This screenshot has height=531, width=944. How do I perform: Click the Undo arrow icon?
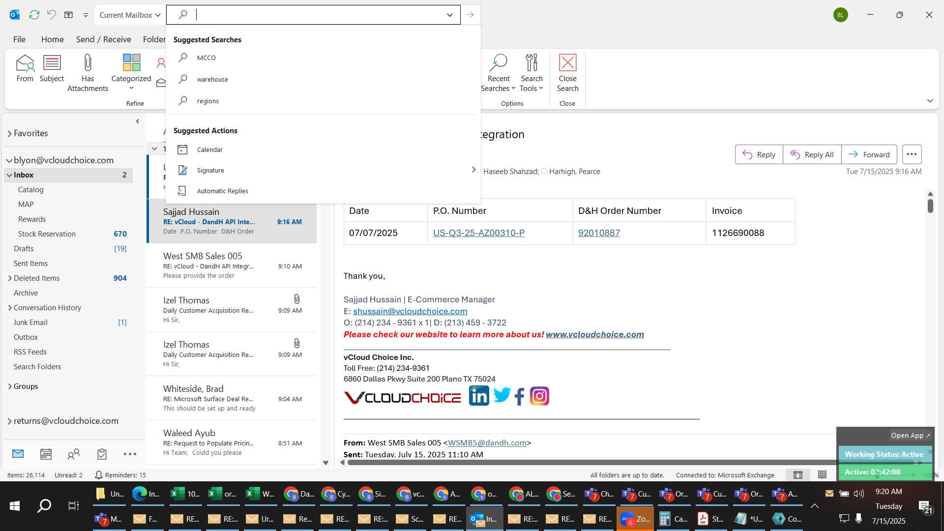tap(51, 15)
